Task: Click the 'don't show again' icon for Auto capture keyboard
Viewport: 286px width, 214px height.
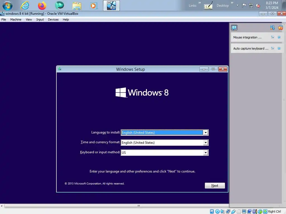Action: [273, 48]
